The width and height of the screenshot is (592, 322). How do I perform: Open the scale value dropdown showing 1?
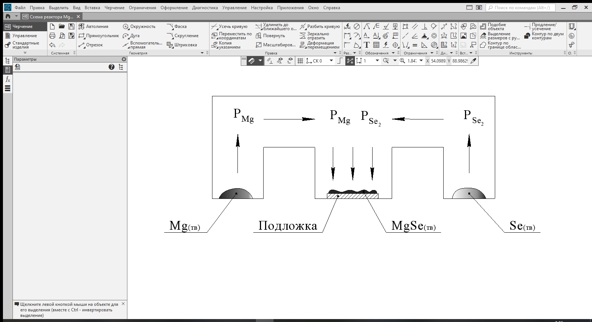pos(377,61)
